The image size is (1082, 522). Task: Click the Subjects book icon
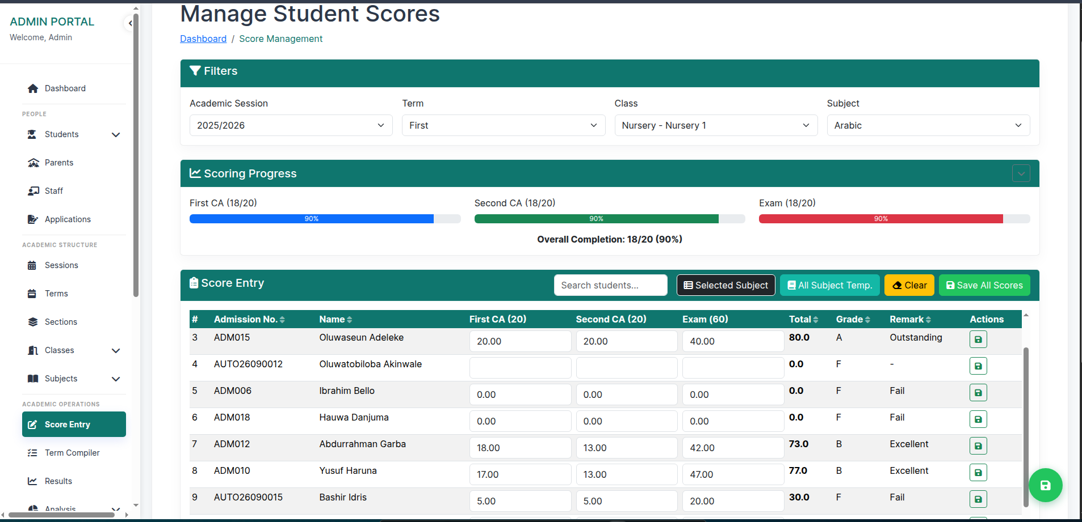tap(33, 379)
